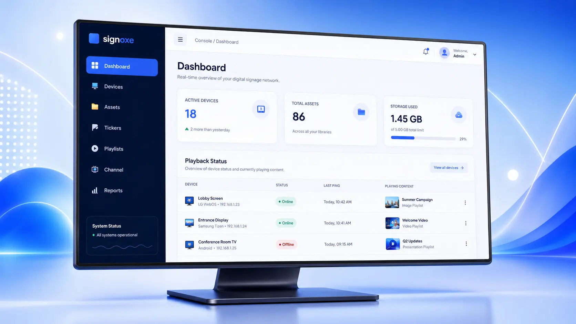Click the PLAYING CONTENT column header
576x324 pixels.
click(x=399, y=186)
